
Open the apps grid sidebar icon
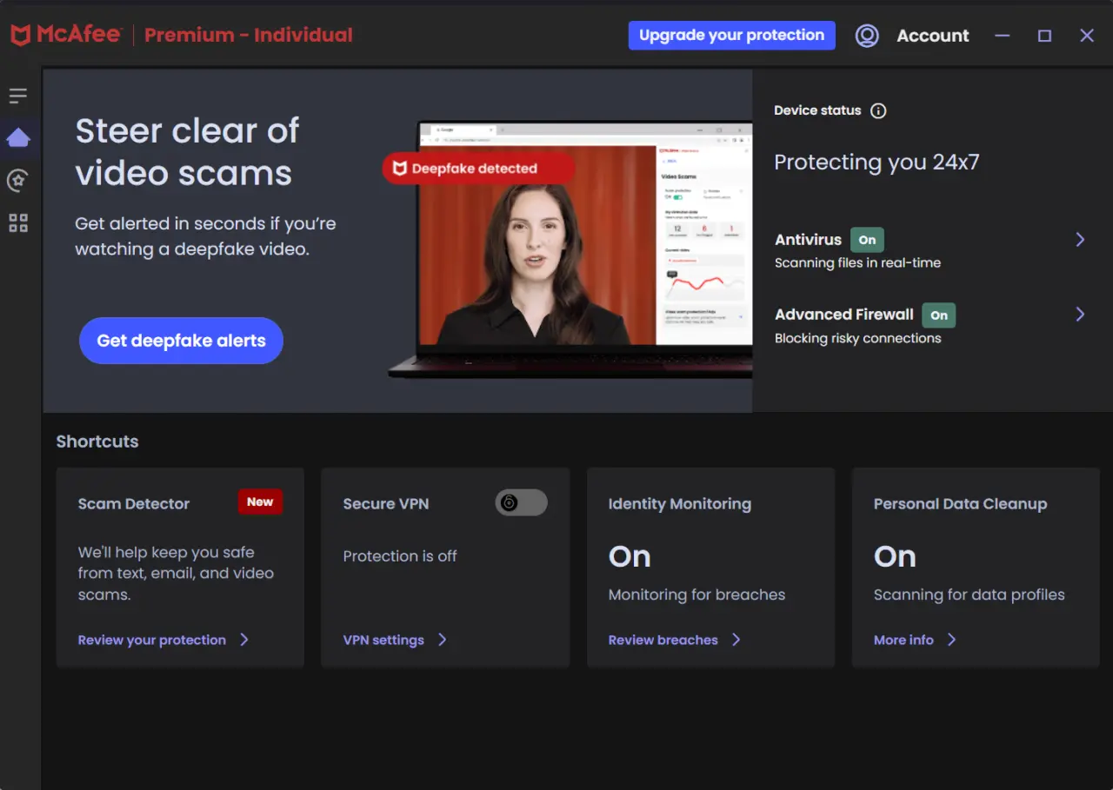pos(18,223)
